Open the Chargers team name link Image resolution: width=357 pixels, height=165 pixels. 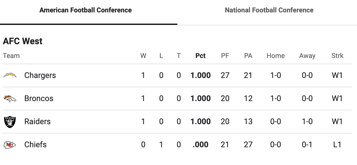click(40, 75)
